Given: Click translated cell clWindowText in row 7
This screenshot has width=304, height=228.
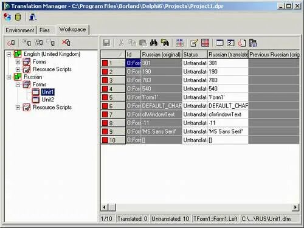Looking at the screenshot, I should [x=228, y=114].
